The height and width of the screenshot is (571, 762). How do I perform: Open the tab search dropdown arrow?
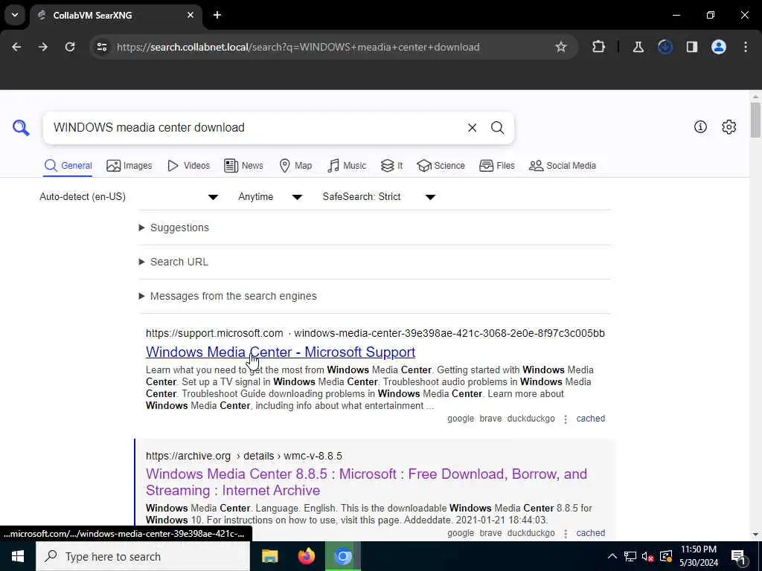click(x=15, y=15)
